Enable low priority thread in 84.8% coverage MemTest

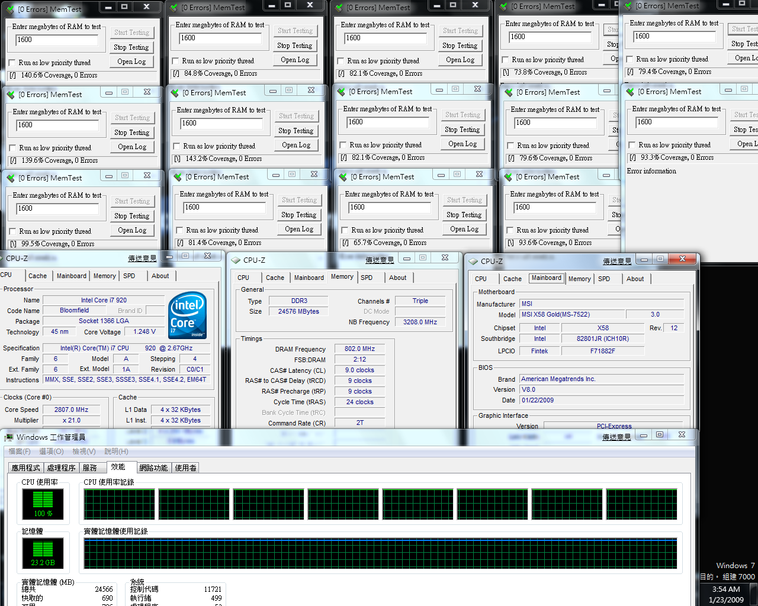(176, 61)
